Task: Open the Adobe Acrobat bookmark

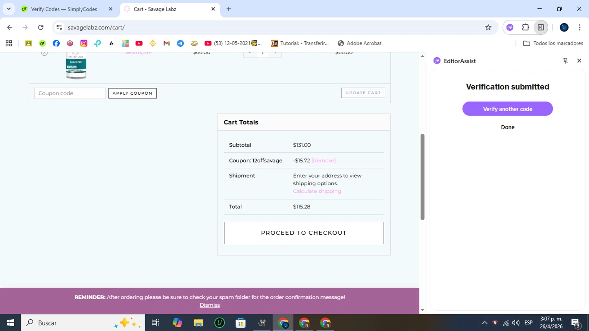Action: point(360,43)
